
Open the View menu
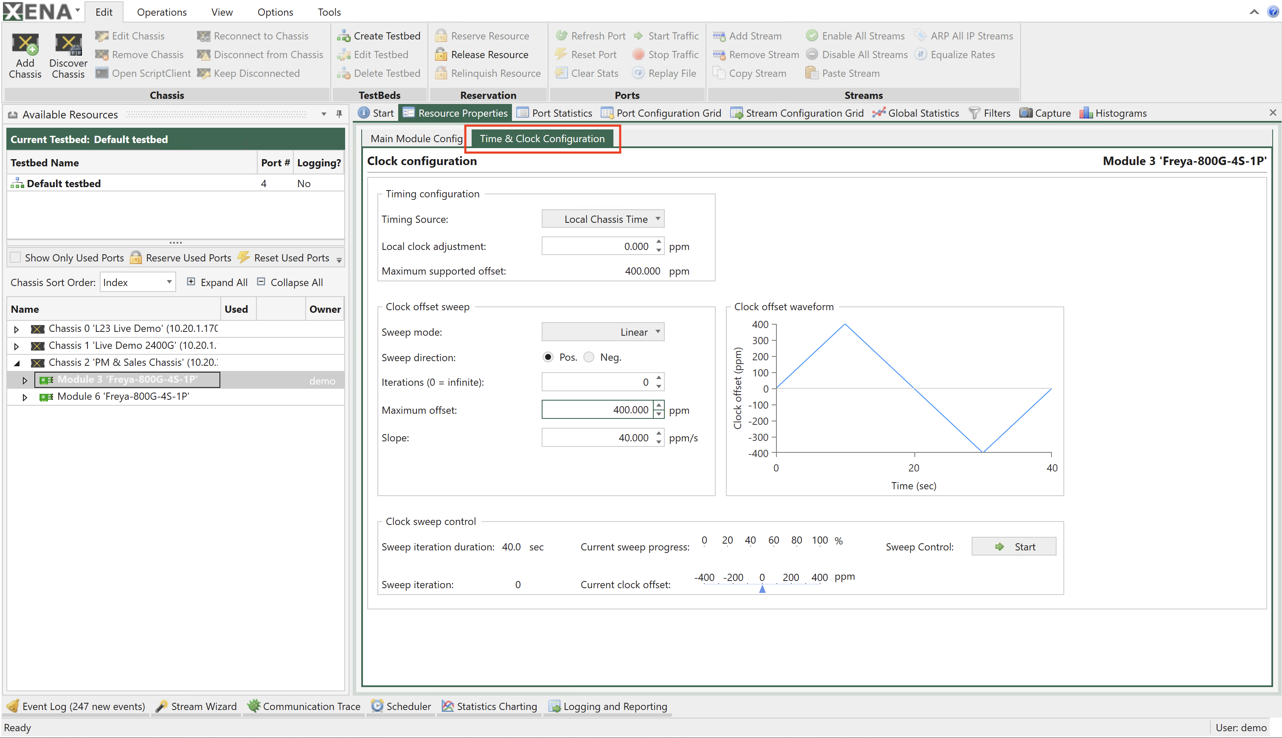[222, 11]
